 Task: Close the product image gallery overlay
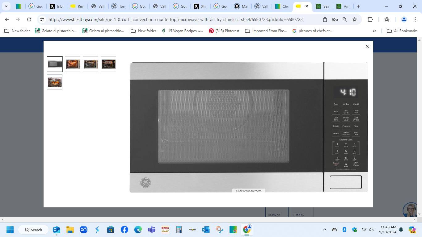(367, 46)
